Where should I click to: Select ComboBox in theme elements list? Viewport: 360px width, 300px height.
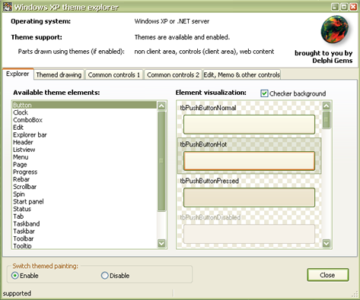click(x=27, y=120)
